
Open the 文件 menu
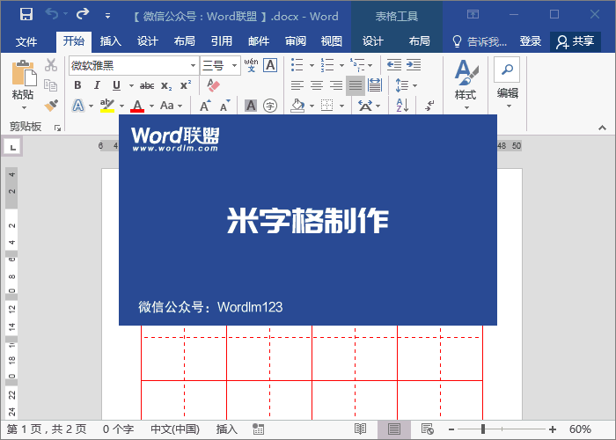tap(26, 41)
